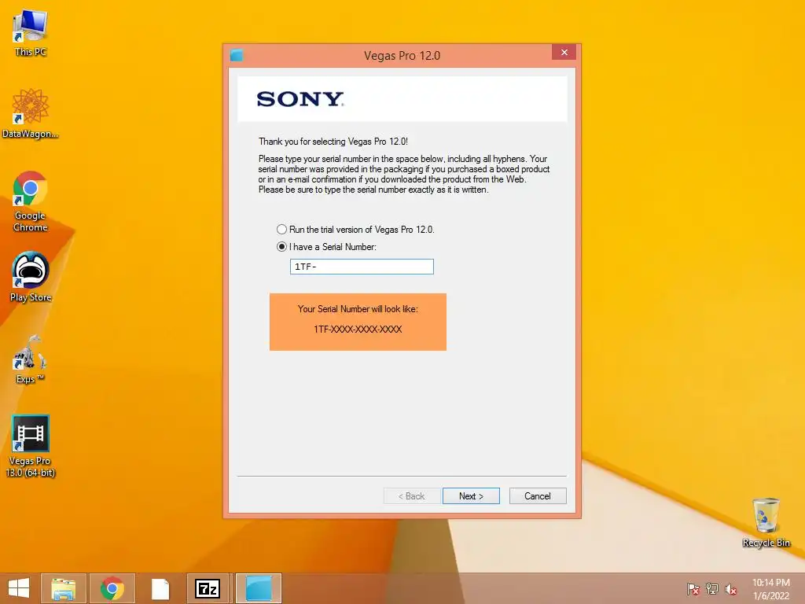Open the Recycle Bin

point(766,522)
